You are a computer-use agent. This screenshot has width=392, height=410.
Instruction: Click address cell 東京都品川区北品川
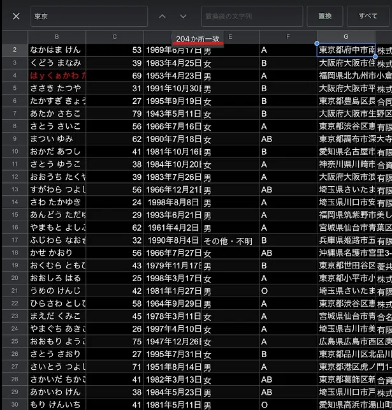point(354,354)
